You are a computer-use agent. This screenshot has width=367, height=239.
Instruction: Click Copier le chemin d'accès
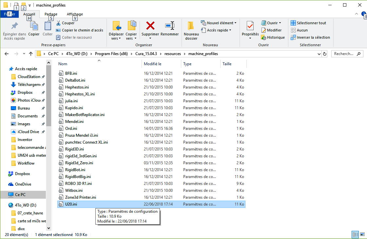80,30
